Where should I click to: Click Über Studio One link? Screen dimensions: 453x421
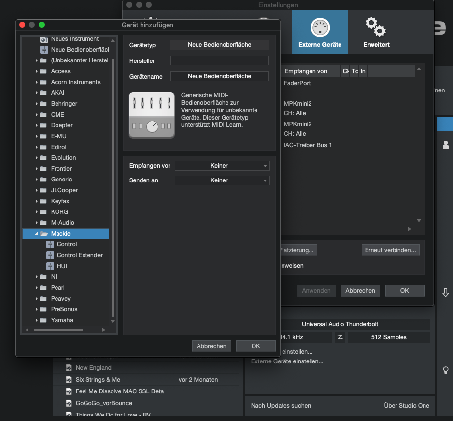[x=406, y=406]
